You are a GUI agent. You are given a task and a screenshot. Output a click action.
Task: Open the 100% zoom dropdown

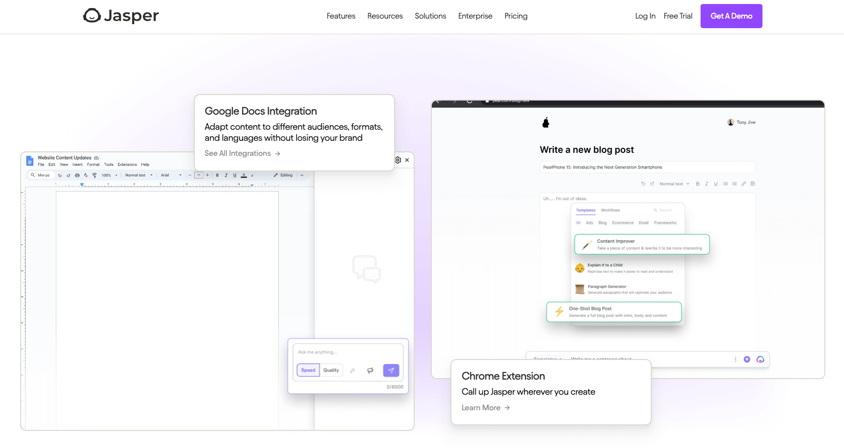(109, 175)
